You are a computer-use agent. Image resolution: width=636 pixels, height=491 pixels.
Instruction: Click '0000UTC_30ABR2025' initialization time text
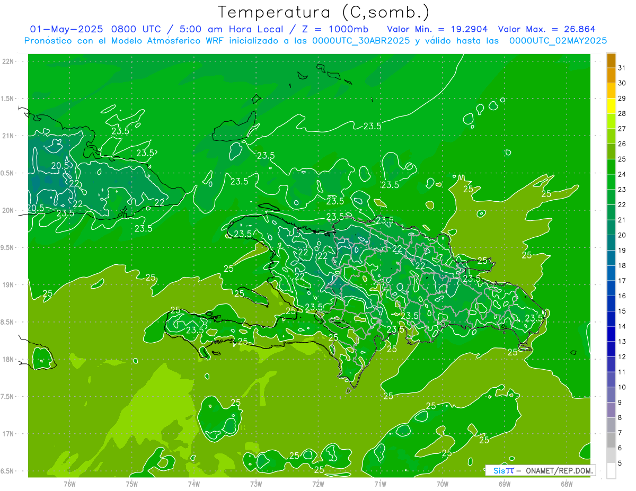coord(361,41)
